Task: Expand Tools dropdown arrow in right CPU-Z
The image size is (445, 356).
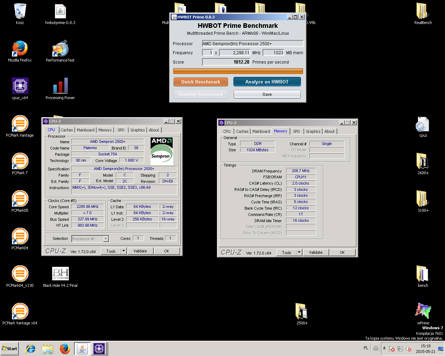Action: click(299, 252)
